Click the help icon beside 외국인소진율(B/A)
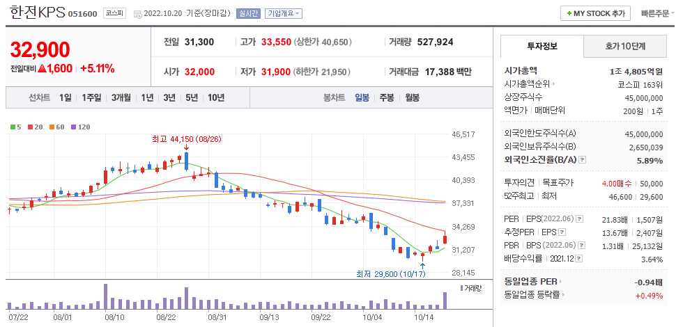 point(583,160)
